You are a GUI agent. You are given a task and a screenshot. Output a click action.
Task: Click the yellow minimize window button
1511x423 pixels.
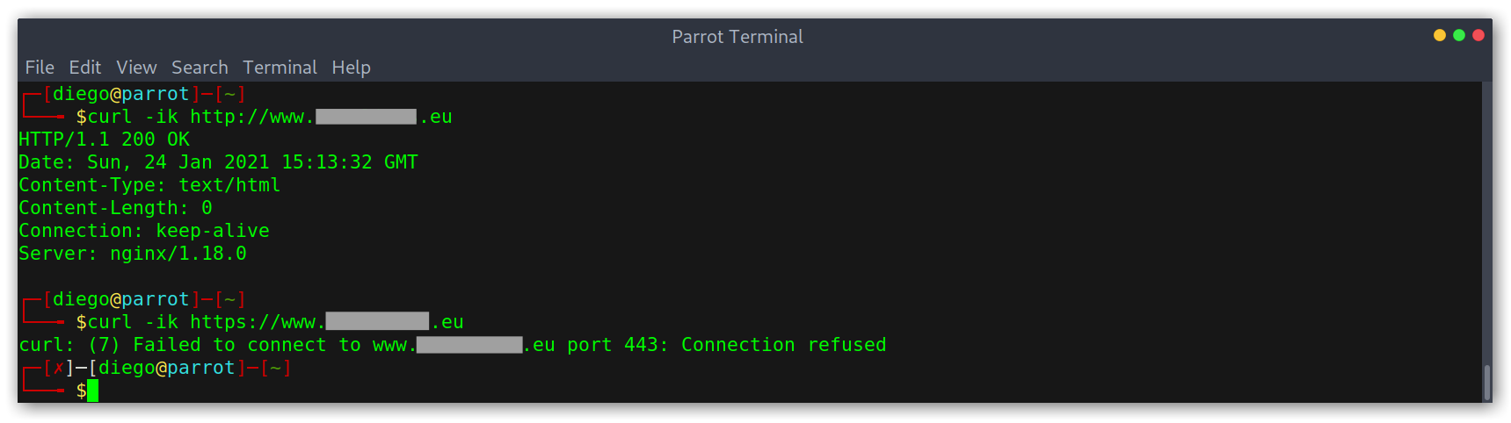point(1440,35)
